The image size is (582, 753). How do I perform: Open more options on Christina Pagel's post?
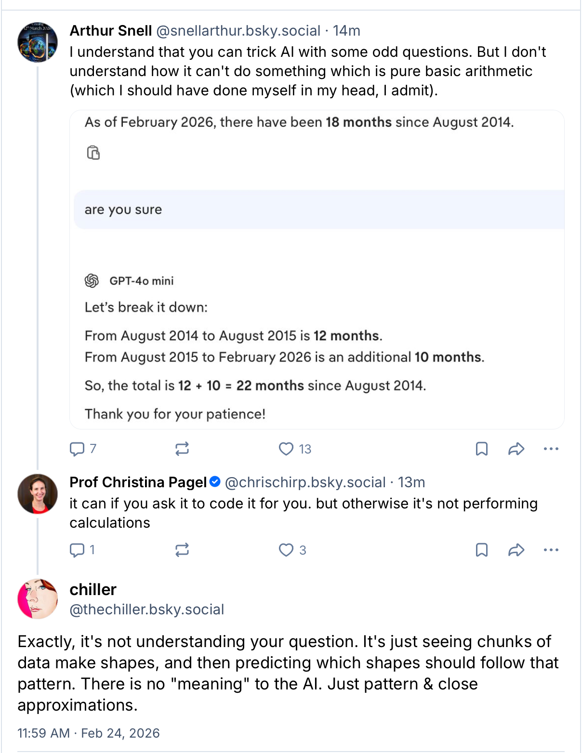pyautogui.click(x=551, y=550)
